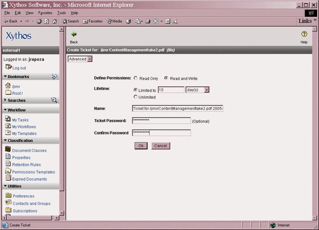Image resolution: width=319 pixels, height=230 pixels.
Task: Click in the ticket Name field
Action: coord(177,109)
